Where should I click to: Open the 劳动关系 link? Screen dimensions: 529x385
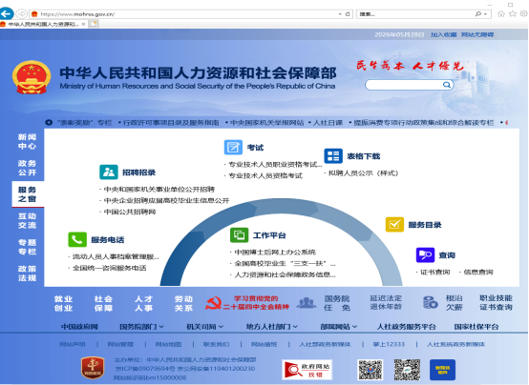click(184, 303)
